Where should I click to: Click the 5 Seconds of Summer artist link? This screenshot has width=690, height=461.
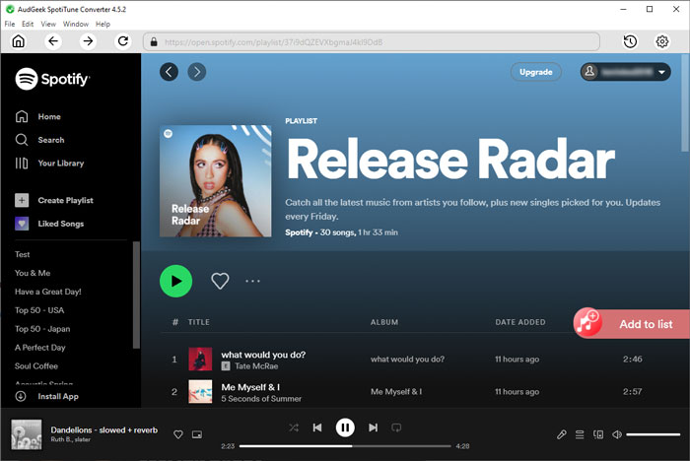tap(261, 399)
